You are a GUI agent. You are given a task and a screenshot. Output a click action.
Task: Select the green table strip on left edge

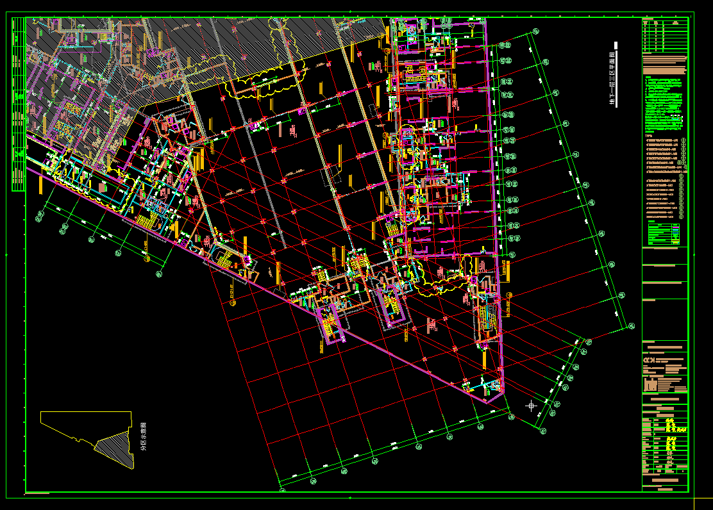[x=18, y=104]
